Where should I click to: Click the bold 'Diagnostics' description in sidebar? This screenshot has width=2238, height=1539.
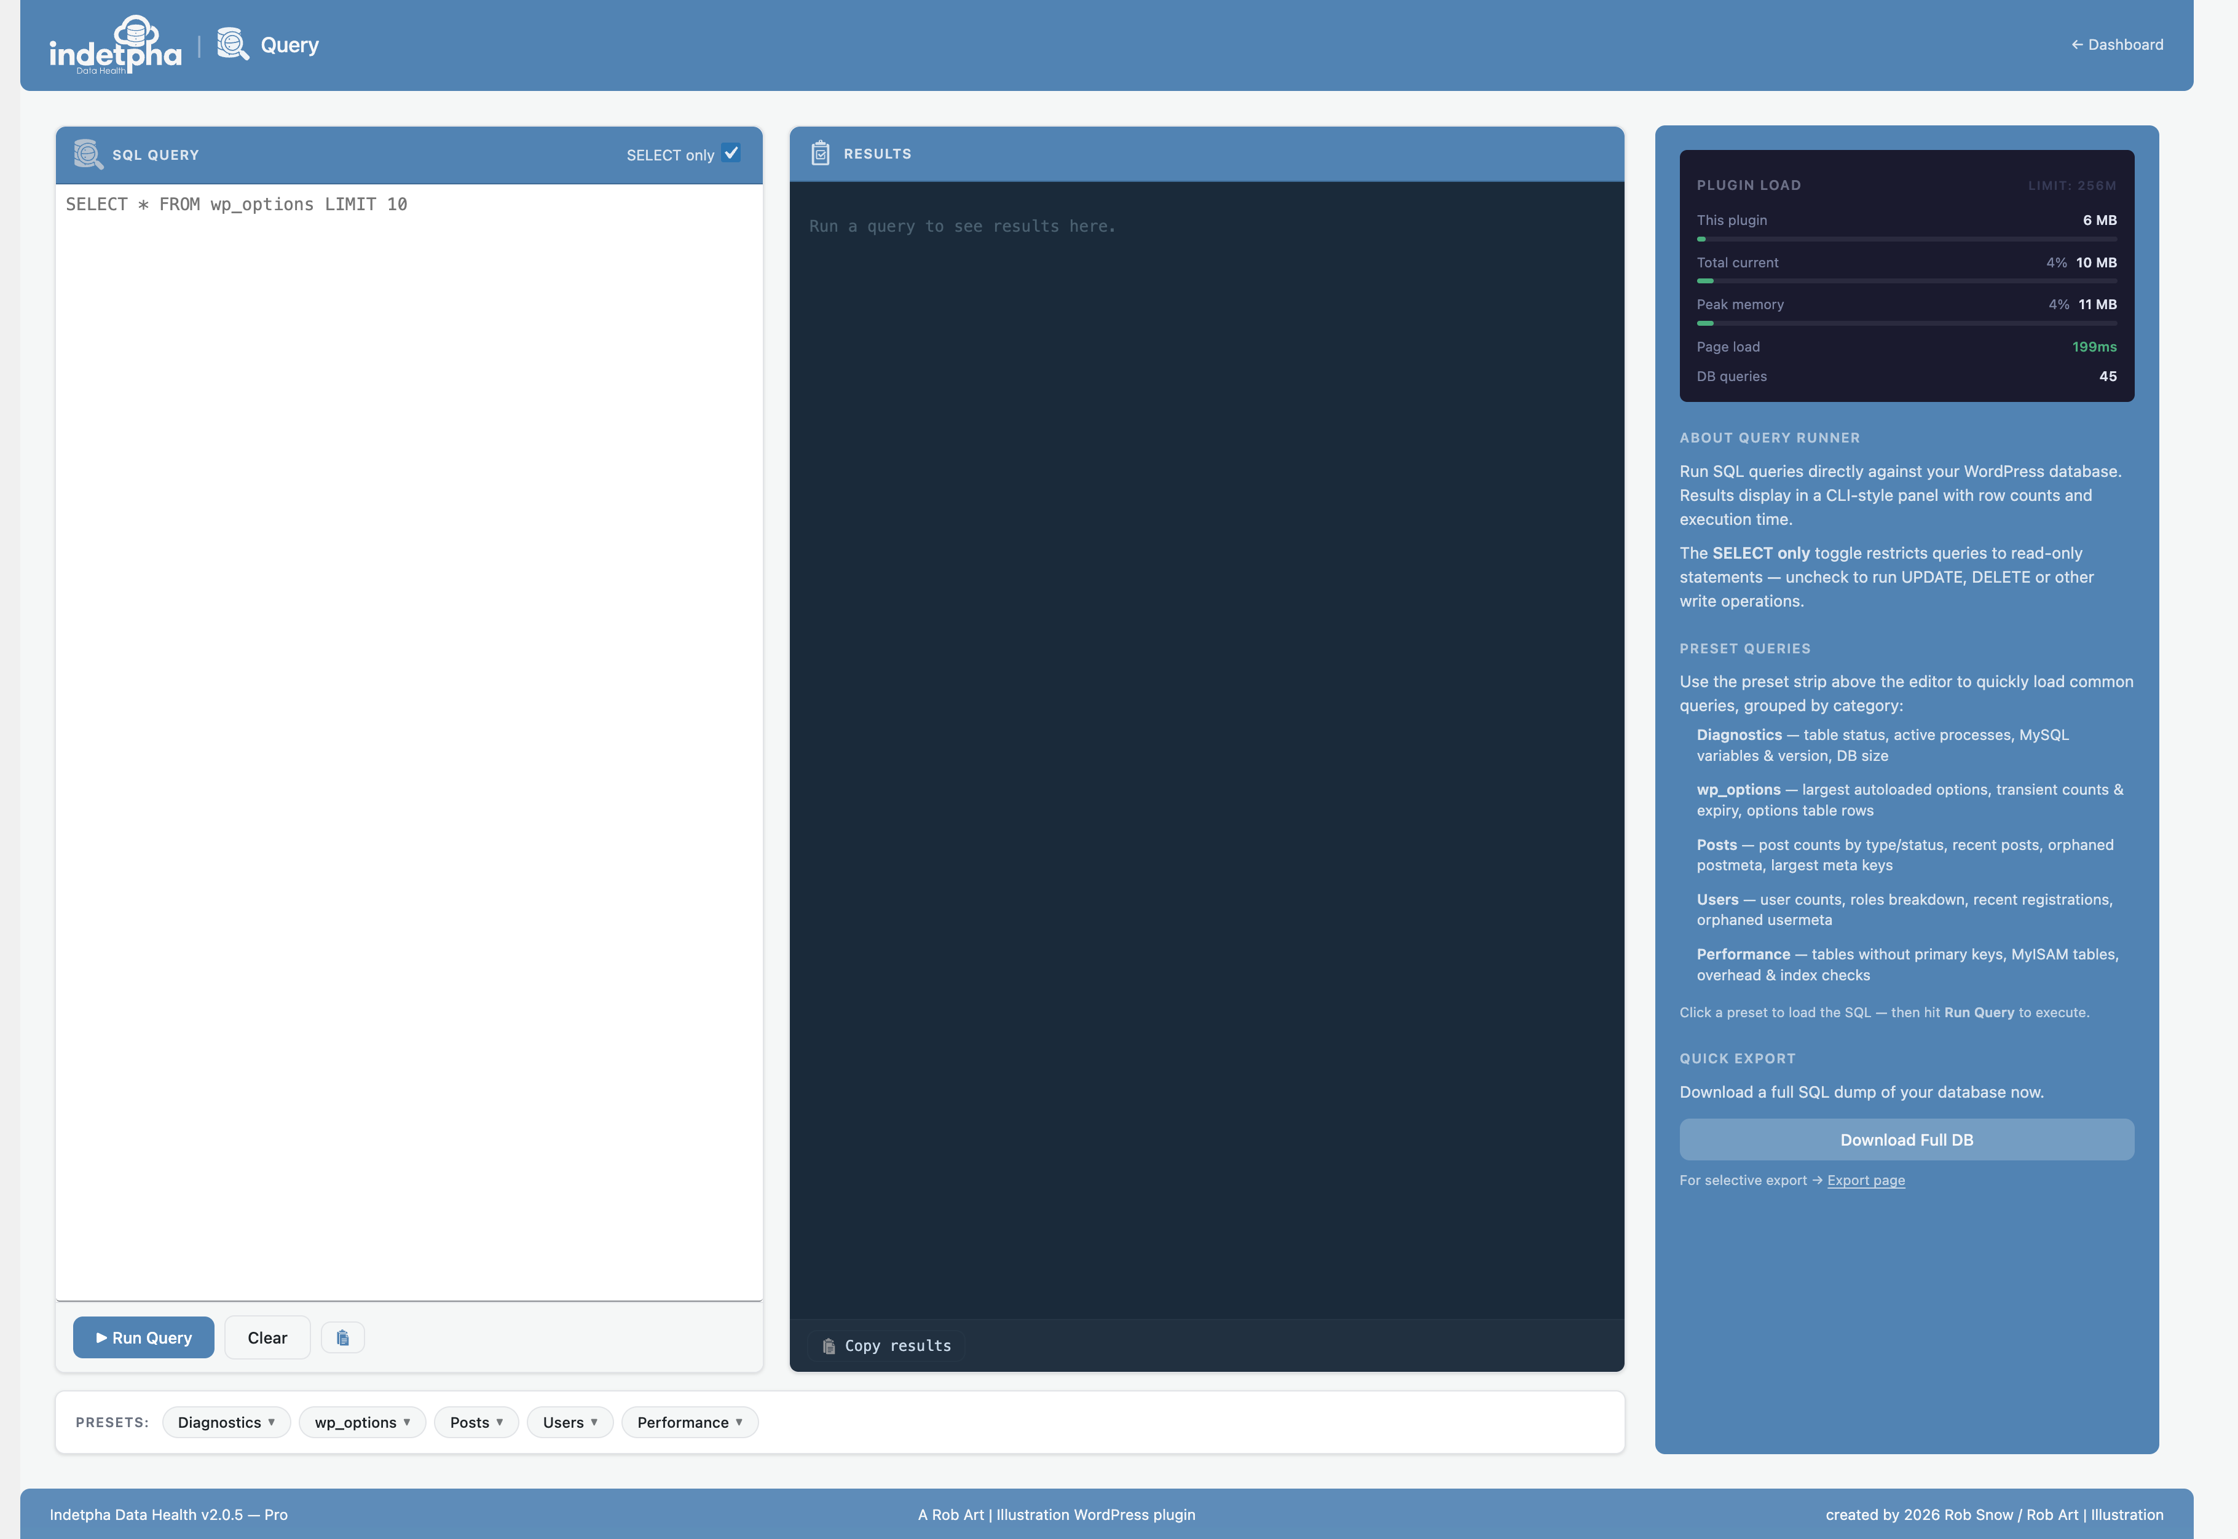[x=1738, y=735]
